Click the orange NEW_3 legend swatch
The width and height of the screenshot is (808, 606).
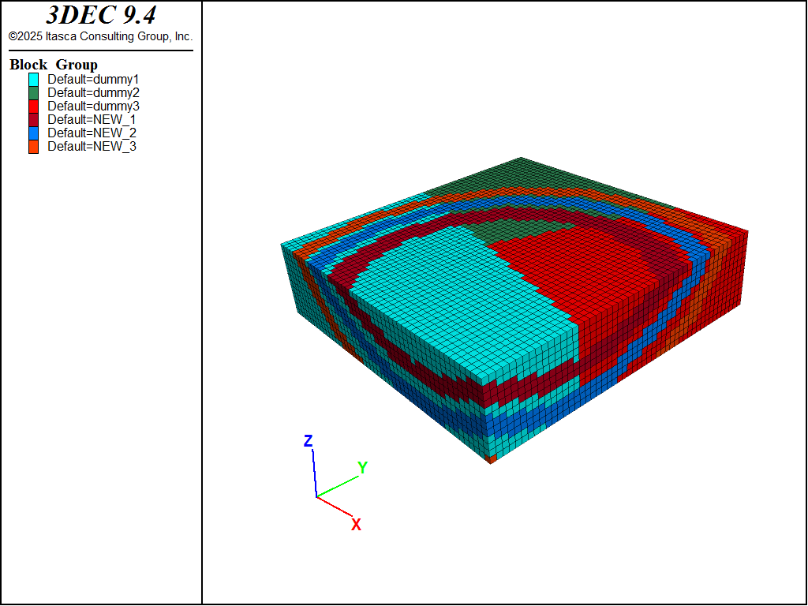tap(33, 146)
